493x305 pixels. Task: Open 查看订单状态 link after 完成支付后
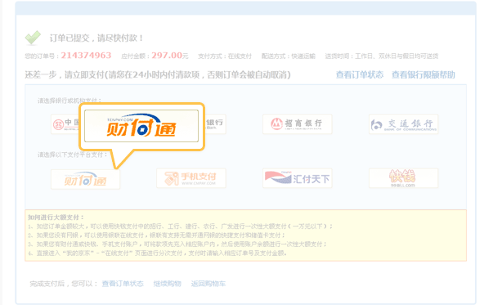pyautogui.click(x=123, y=284)
